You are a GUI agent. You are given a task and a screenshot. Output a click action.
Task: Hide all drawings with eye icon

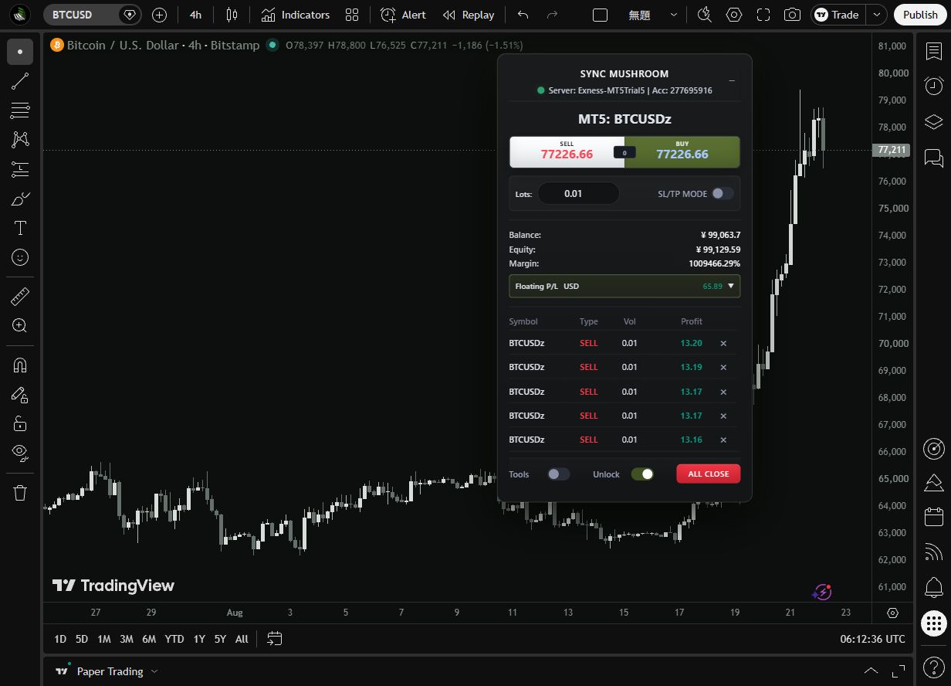pyautogui.click(x=20, y=453)
